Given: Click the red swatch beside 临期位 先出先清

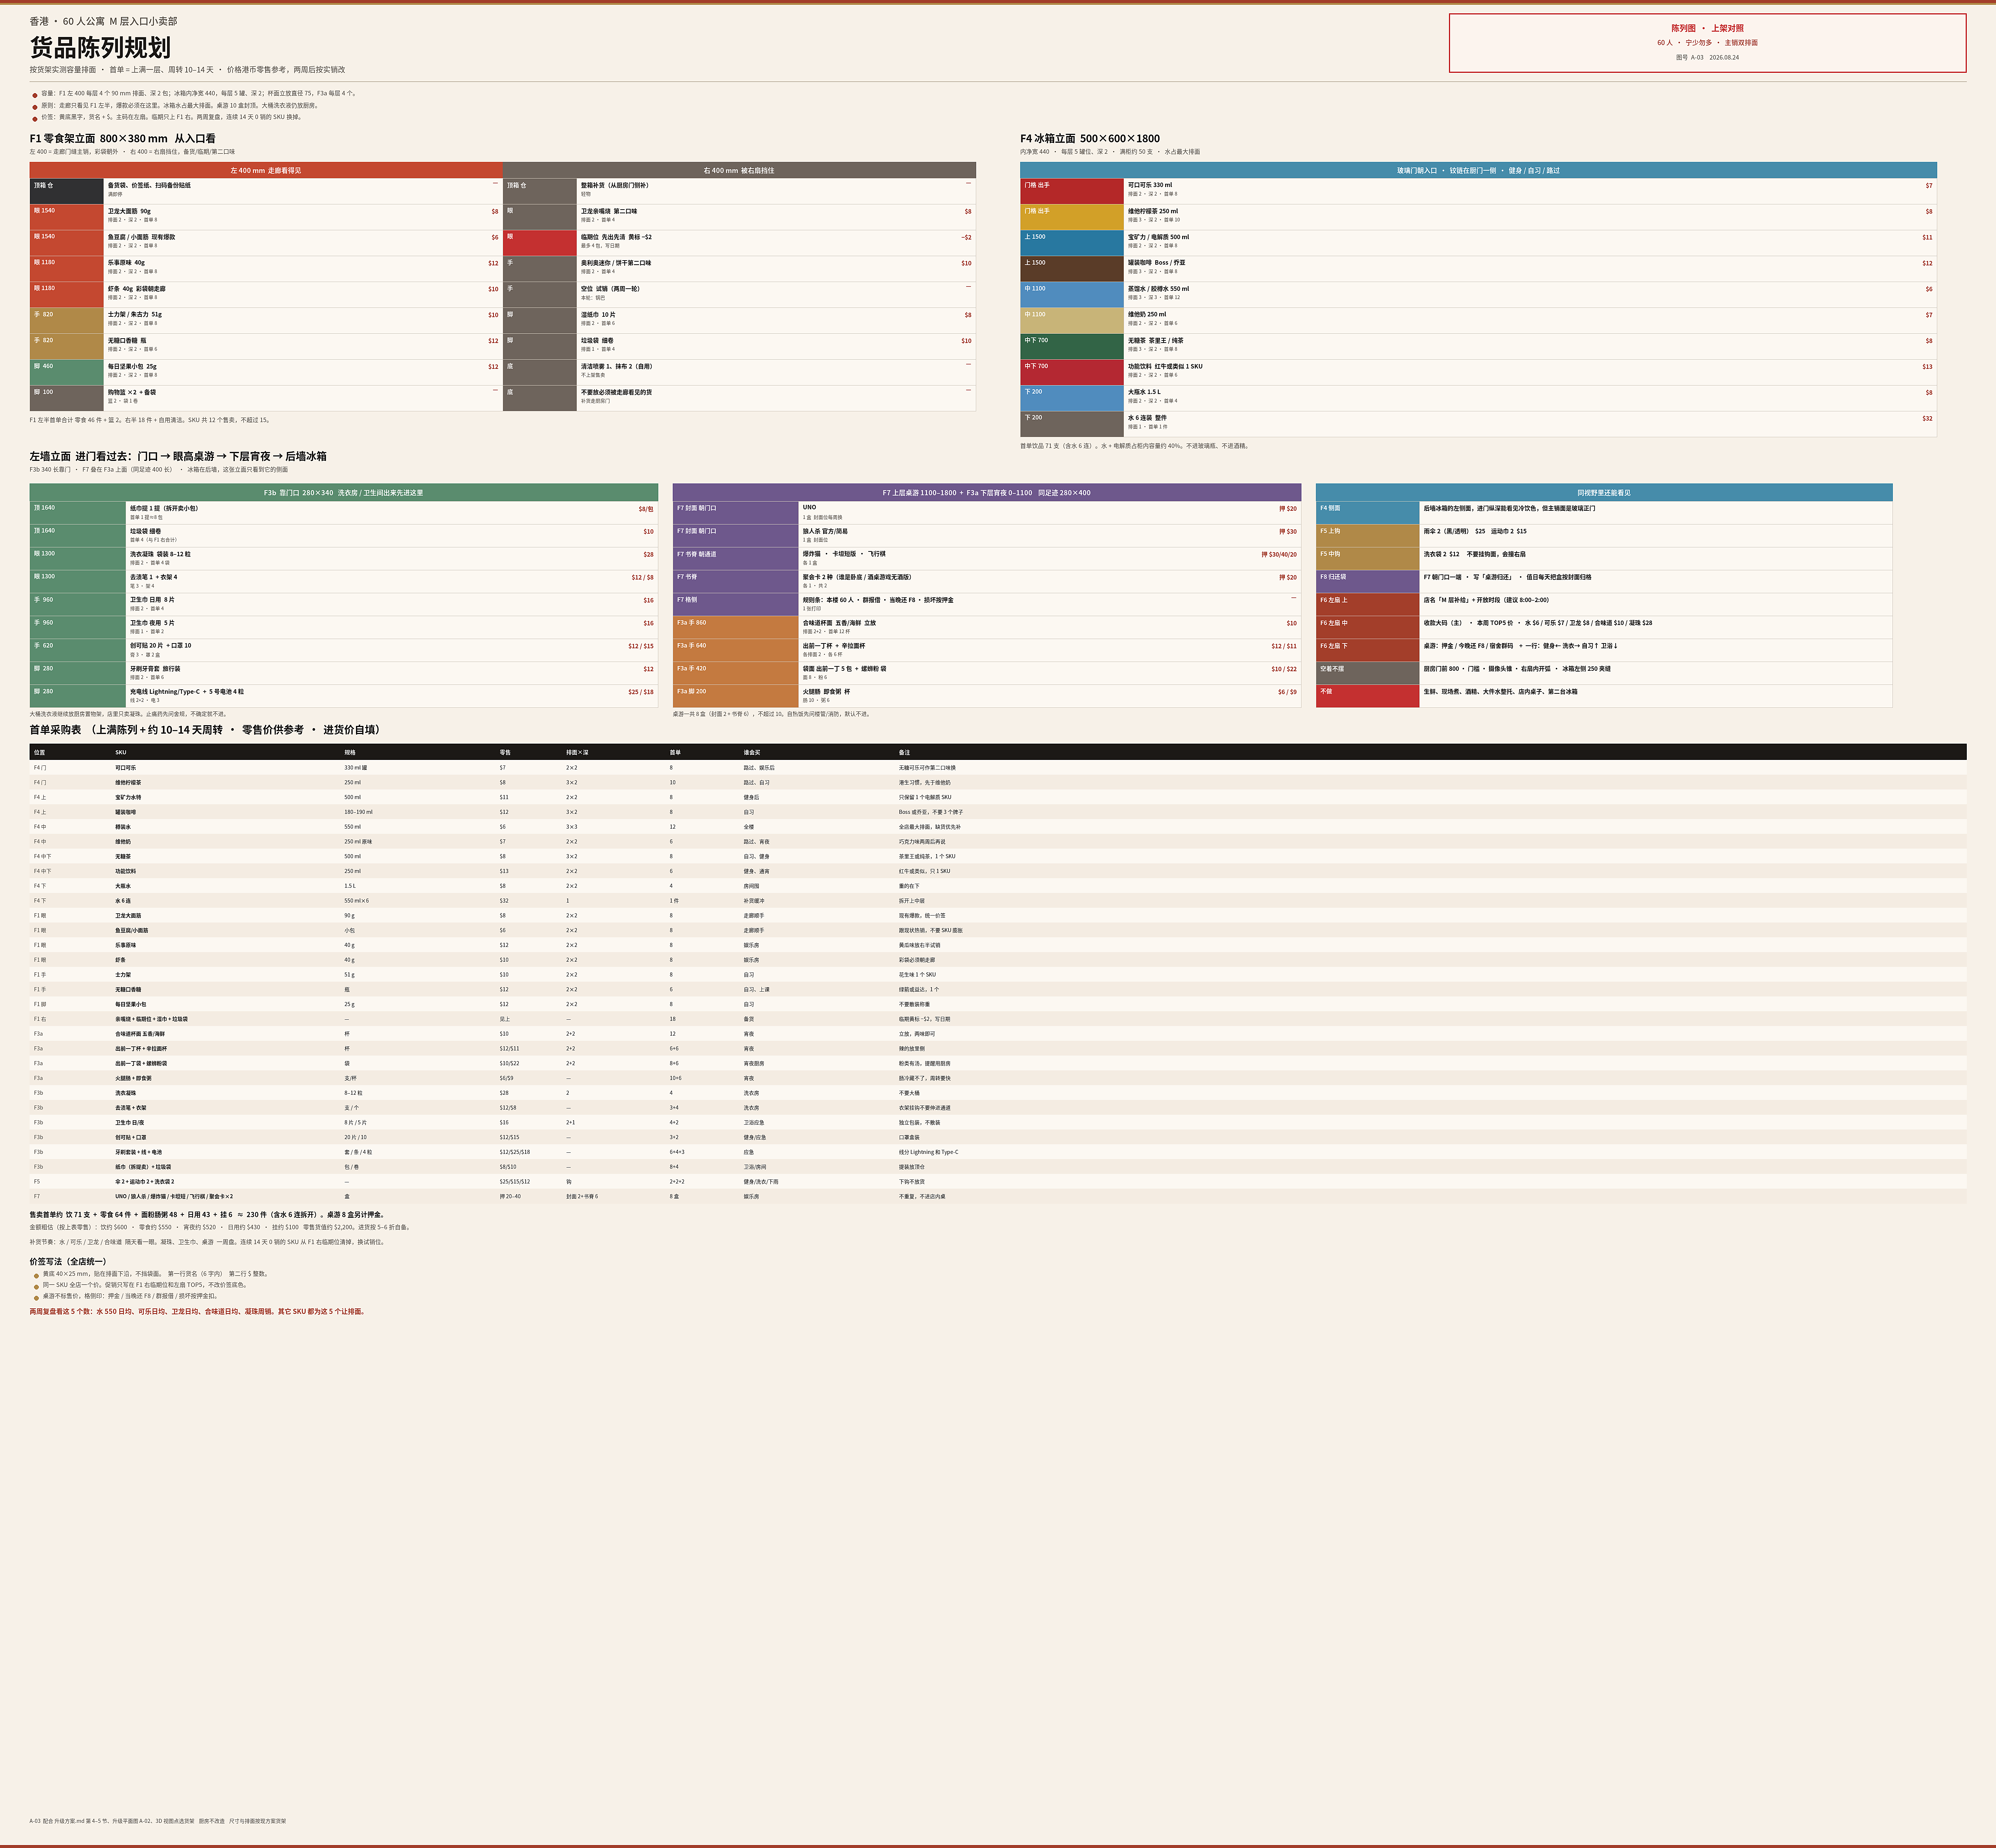Looking at the screenshot, I should (x=540, y=243).
